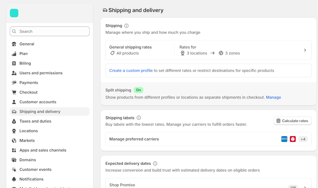Click the Calculate rates button

point(293,121)
